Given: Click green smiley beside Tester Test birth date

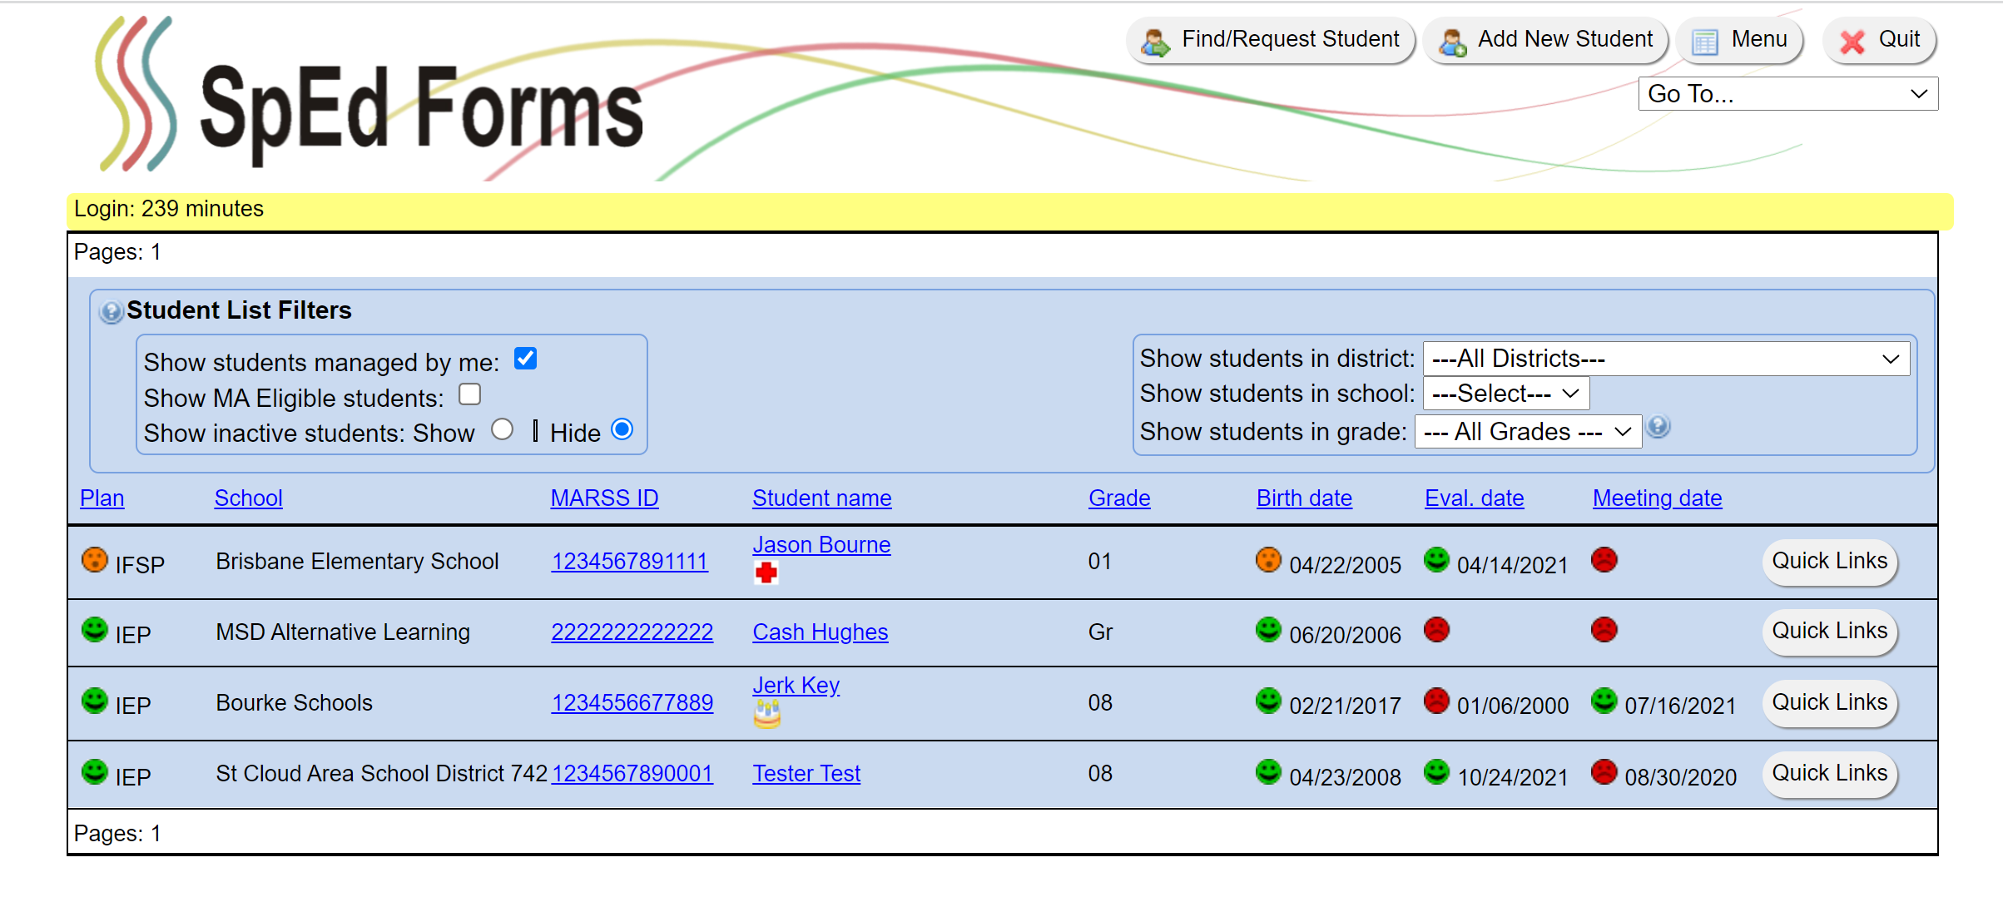Looking at the screenshot, I should point(1268,772).
